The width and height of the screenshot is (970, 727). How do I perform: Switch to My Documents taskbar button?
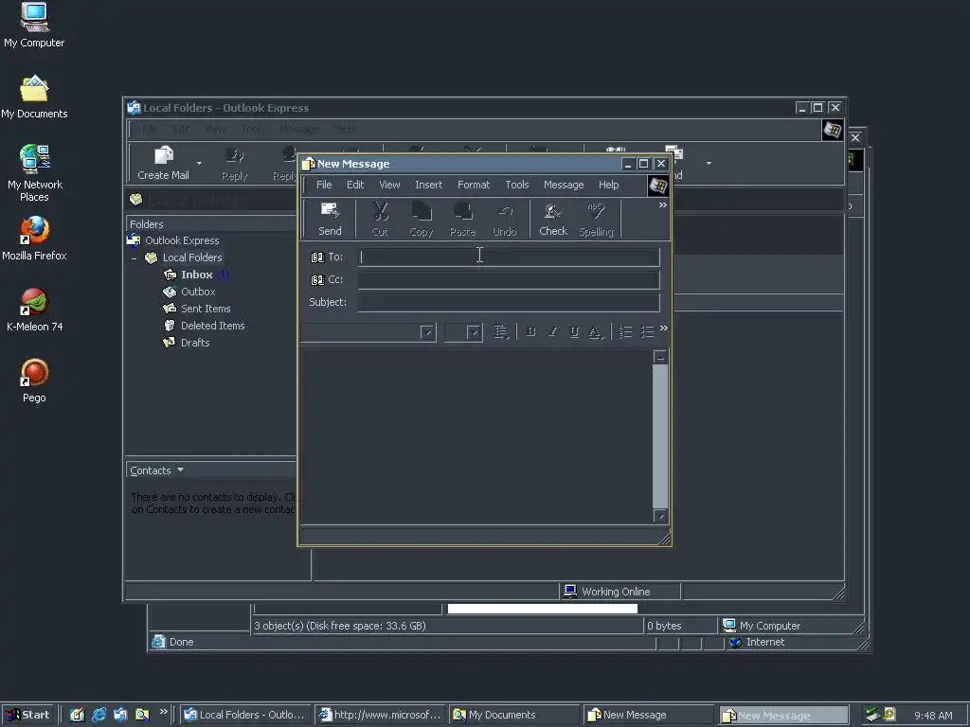[513, 715]
